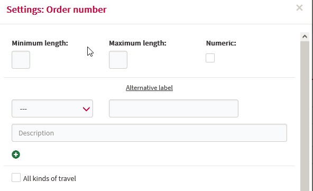The height and width of the screenshot is (191, 313).
Task: Tick the All kinds of travel checkbox
Action: click(16, 178)
